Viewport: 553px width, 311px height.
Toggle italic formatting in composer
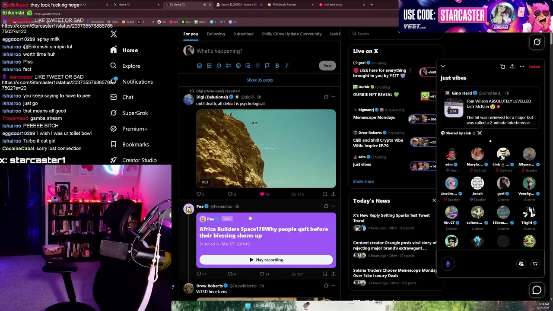[x=286, y=66]
